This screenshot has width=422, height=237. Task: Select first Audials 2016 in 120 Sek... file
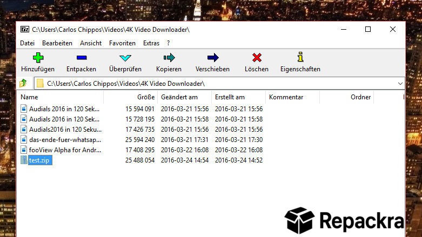[64, 109]
